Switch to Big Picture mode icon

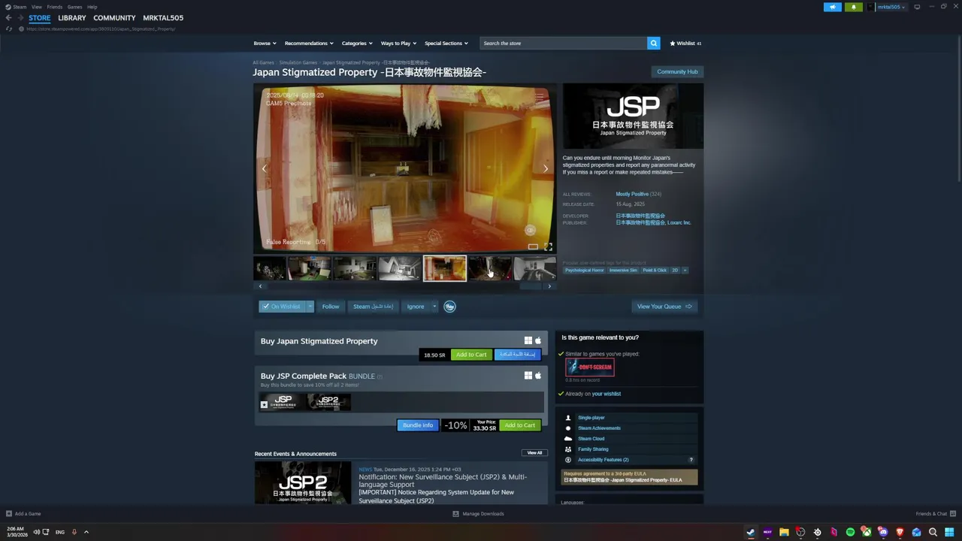click(x=917, y=7)
